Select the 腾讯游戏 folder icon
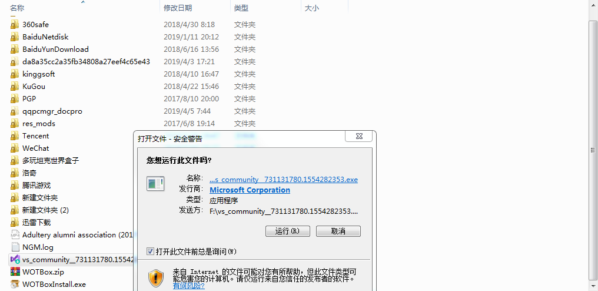The height and width of the screenshot is (291, 598). pos(15,185)
